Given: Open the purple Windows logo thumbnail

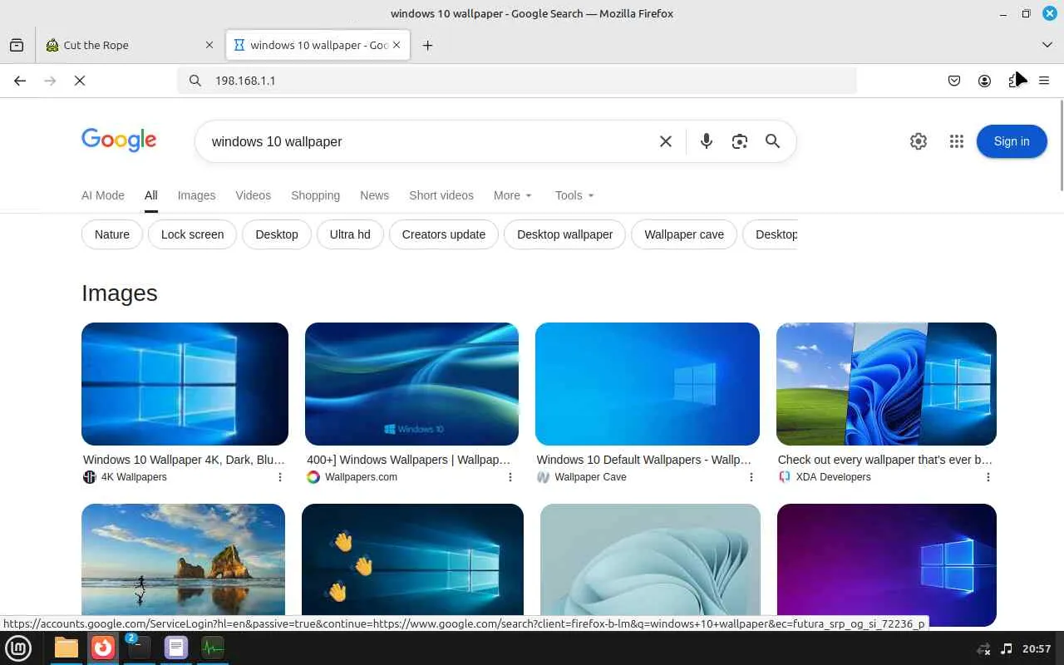Looking at the screenshot, I should click(x=886, y=565).
